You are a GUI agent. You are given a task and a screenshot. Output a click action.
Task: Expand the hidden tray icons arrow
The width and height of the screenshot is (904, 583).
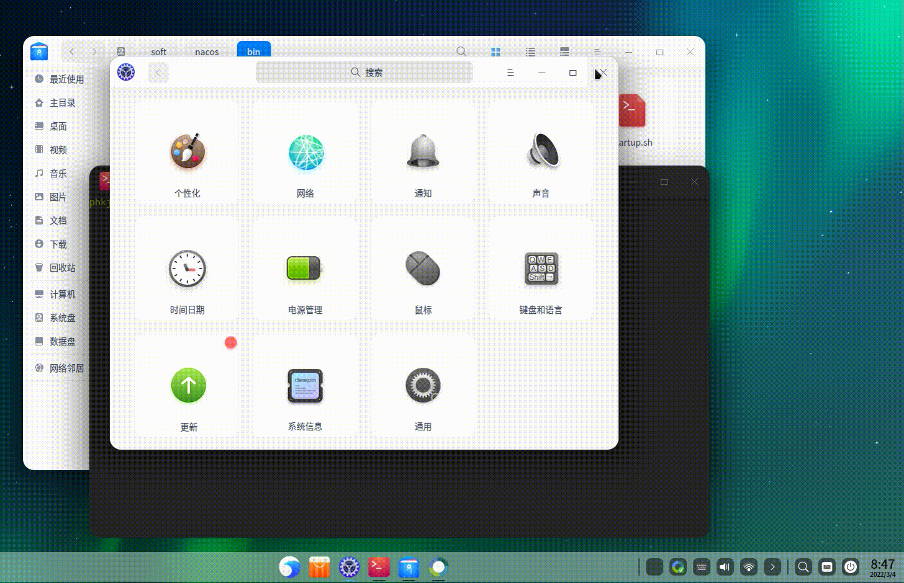pyautogui.click(x=772, y=566)
